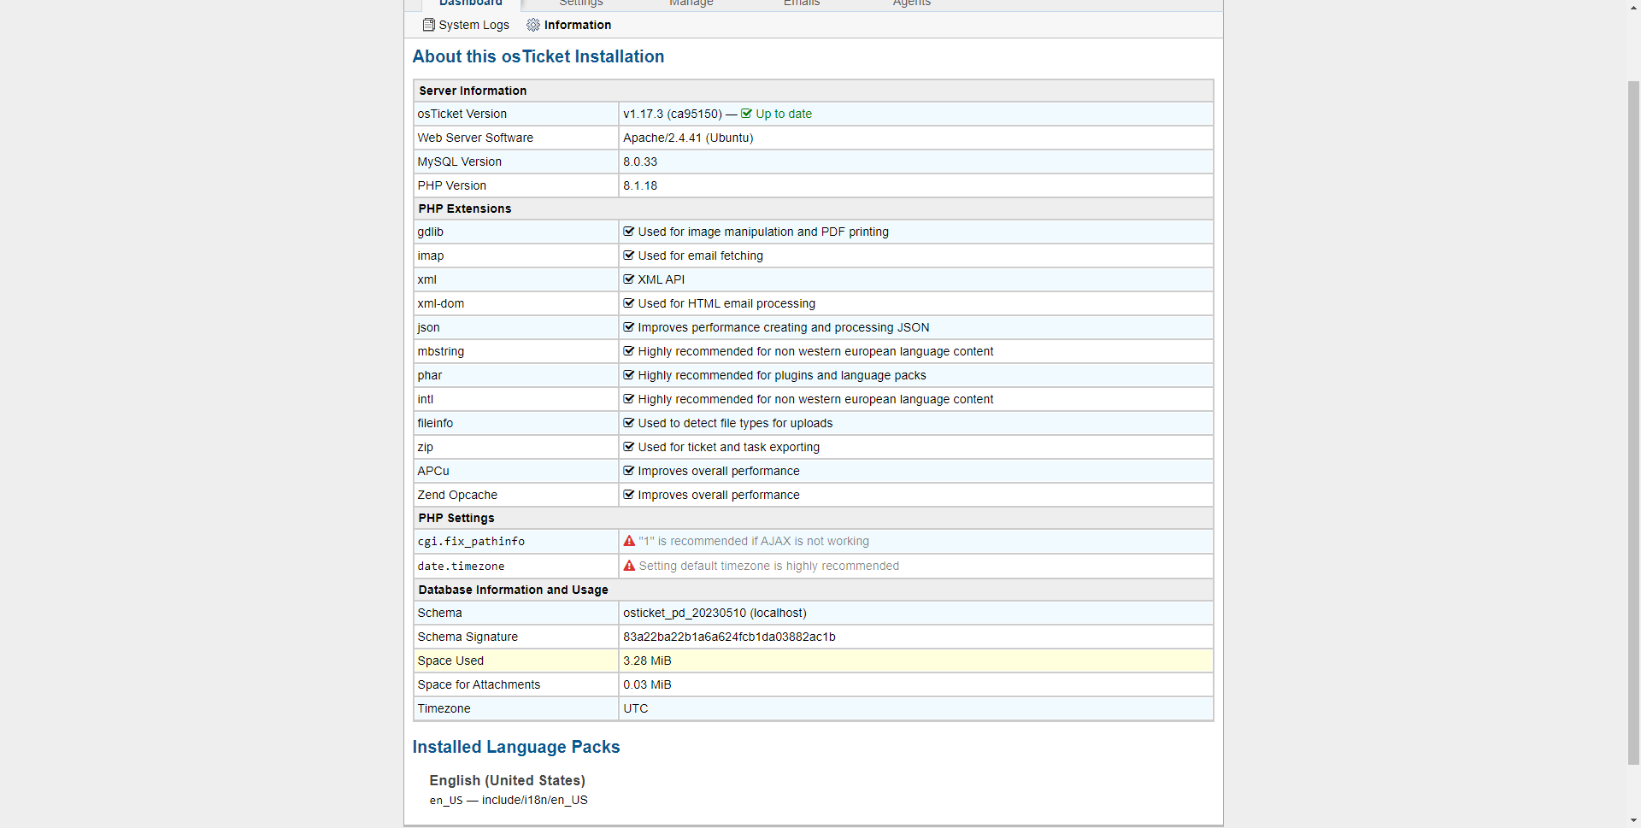The width and height of the screenshot is (1641, 828).
Task: Click the check icon in the imap row
Action: click(629, 255)
